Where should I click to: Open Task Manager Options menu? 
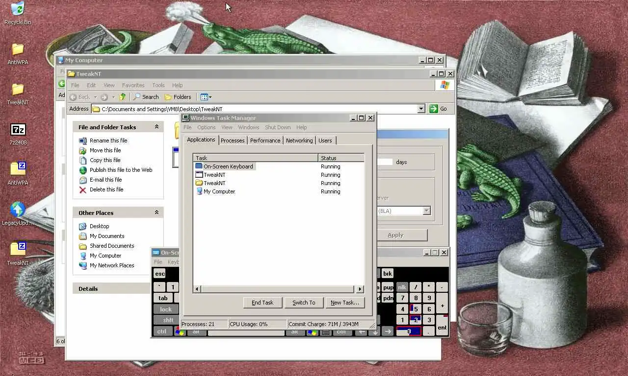[x=207, y=127]
